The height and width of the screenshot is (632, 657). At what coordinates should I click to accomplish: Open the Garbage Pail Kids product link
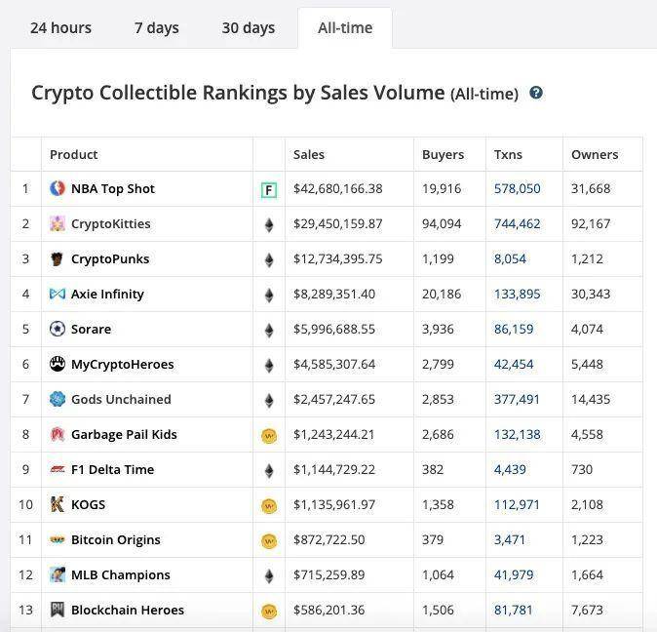[124, 435]
